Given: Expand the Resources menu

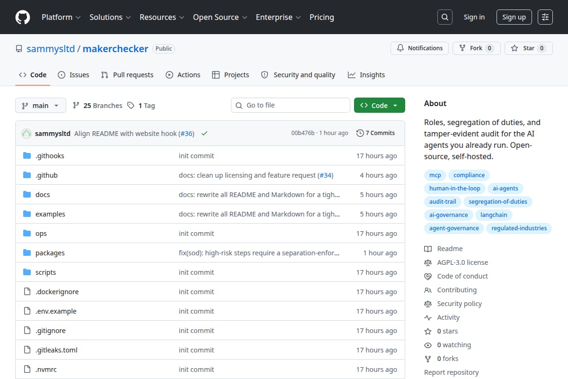Looking at the screenshot, I should [x=161, y=17].
